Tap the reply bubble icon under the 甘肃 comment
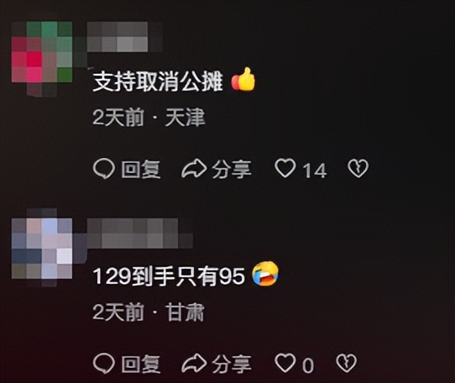The image size is (455, 383). tap(103, 364)
